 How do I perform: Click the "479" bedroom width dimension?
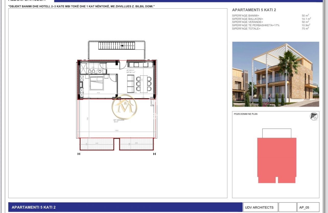pyautogui.click(x=98, y=93)
